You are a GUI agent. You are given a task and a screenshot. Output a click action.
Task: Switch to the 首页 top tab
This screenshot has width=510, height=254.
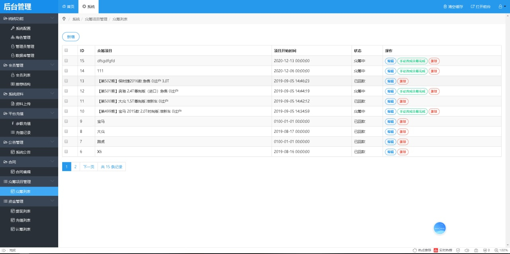tap(68, 7)
